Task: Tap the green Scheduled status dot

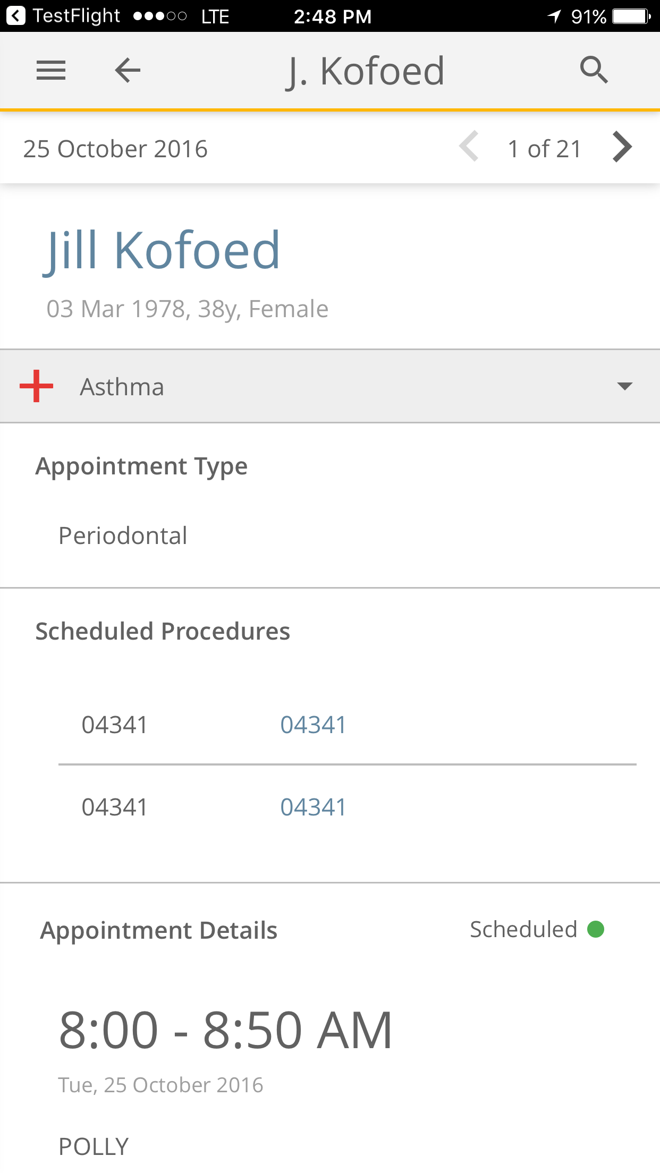Action: pos(596,929)
